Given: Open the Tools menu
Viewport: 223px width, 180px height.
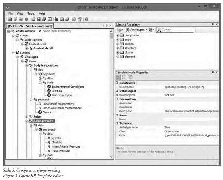Looking at the screenshot, I should point(31,13).
